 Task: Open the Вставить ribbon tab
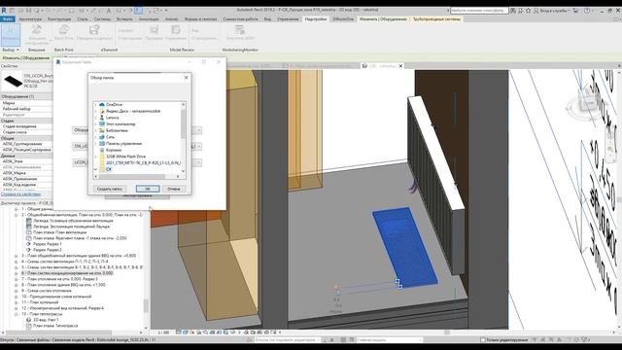click(x=124, y=19)
